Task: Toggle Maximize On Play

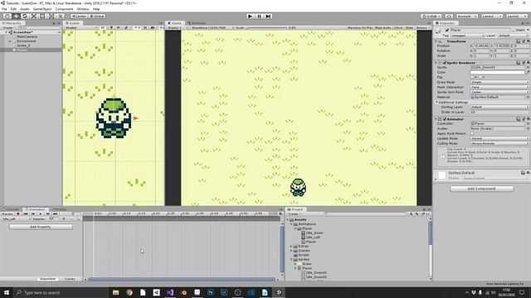Action: (359, 27)
